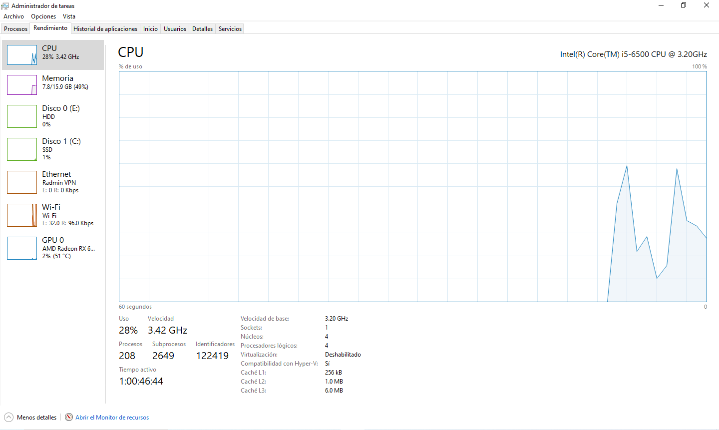
Task: Open the Memoria performance graph thumbnail
Action: point(22,85)
